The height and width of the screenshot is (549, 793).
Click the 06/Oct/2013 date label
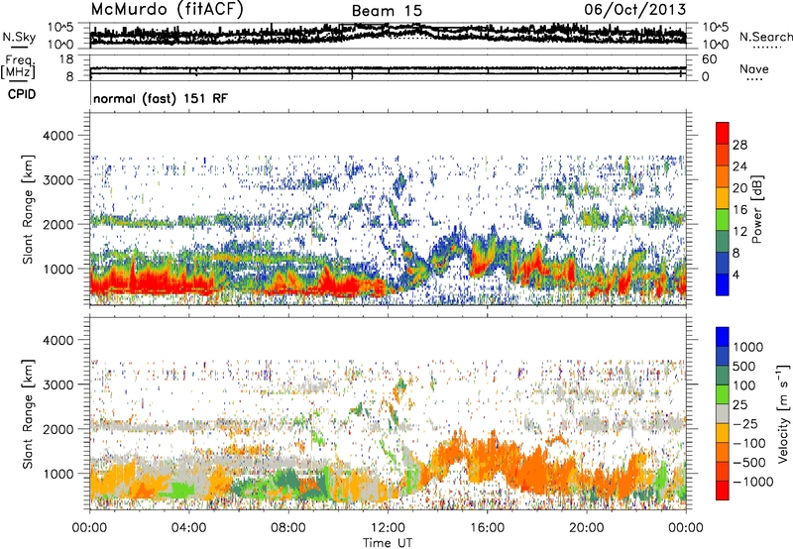pyautogui.click(x=635, y=10)
